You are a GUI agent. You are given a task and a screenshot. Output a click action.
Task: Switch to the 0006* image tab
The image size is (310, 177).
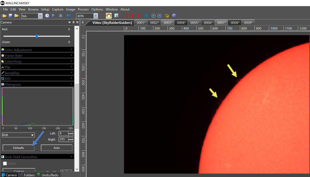tap(208, 23)
